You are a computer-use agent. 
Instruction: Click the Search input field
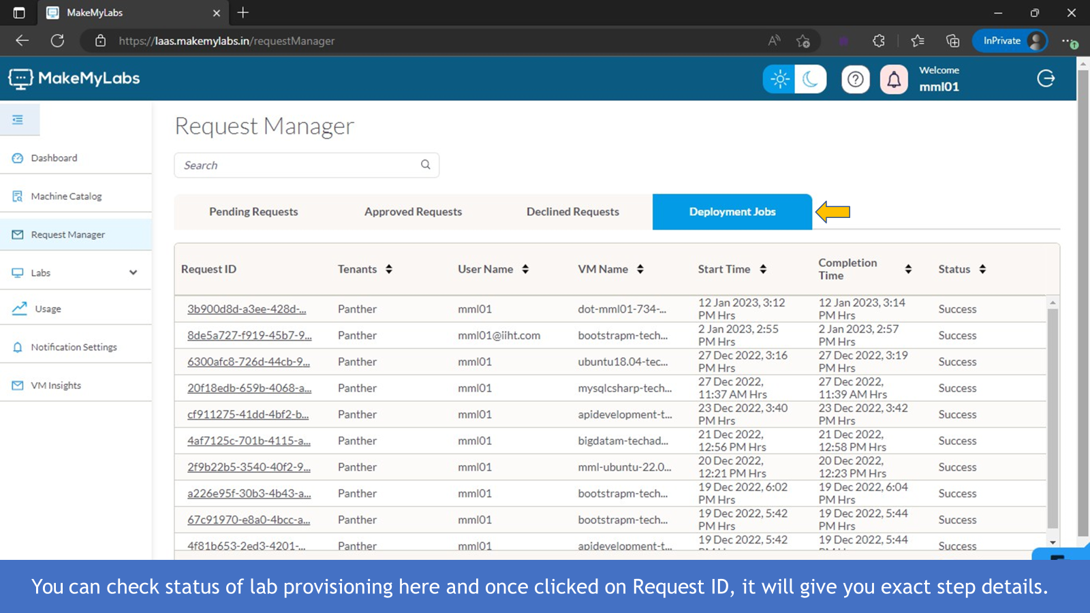[x=300, y=166]
